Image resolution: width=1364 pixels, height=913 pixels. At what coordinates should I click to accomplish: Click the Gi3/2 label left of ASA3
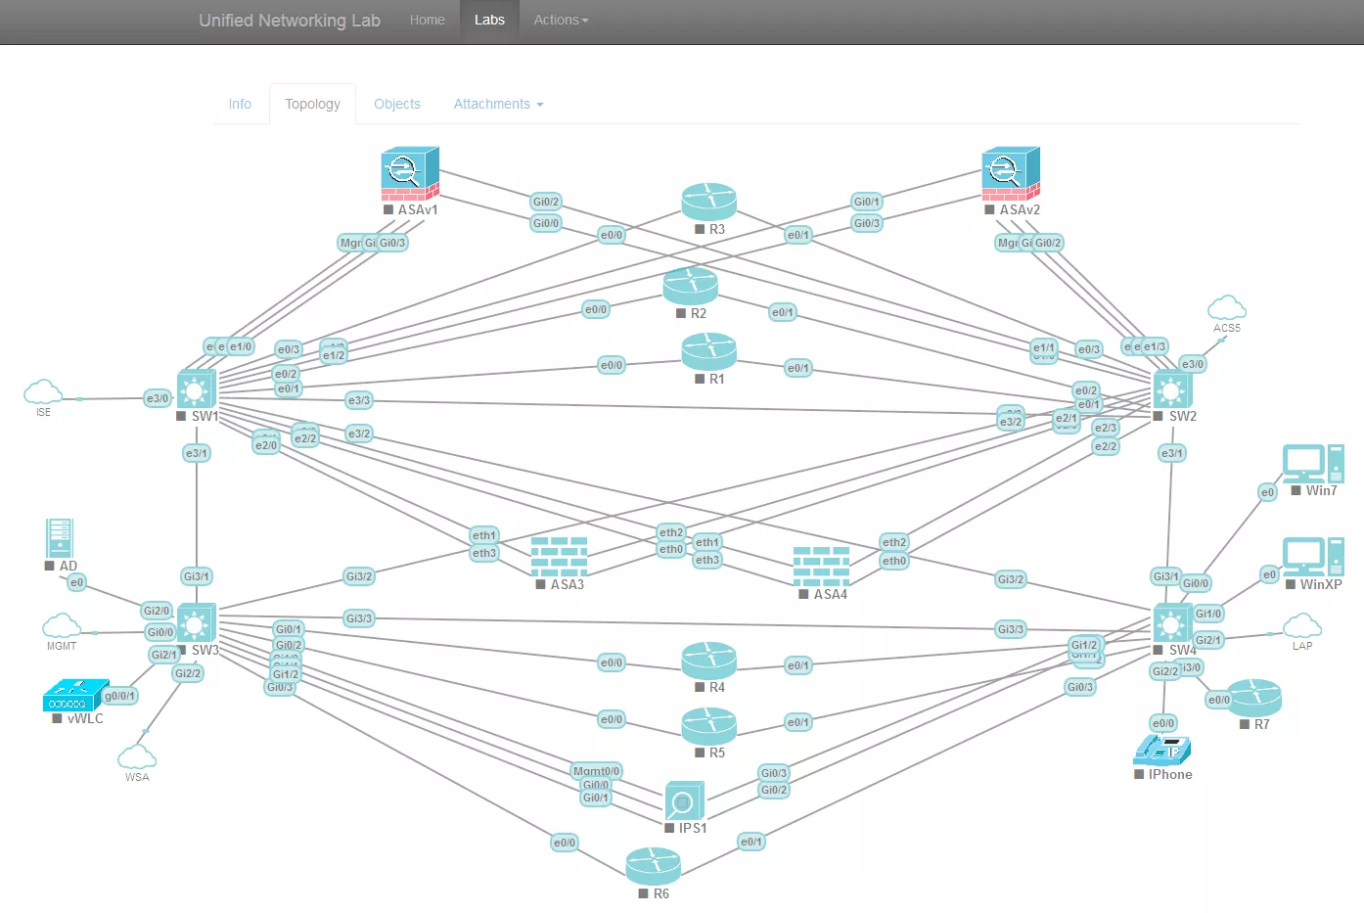click(359, 576)
